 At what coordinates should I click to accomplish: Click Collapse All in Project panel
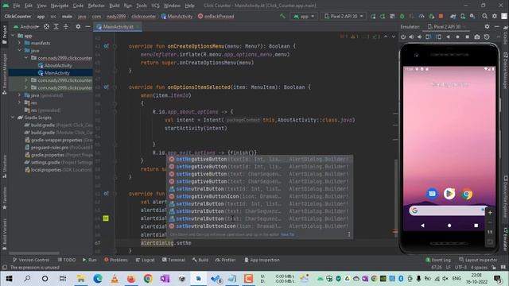click(x=66, y=27)
